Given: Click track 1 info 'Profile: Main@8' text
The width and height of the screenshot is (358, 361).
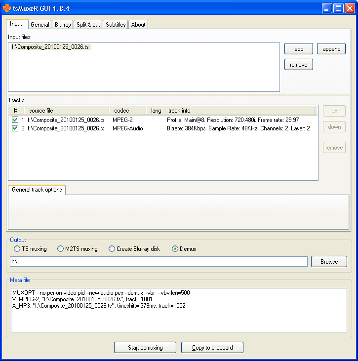Looking at the screenshot, I should click(x=186, y=120).
